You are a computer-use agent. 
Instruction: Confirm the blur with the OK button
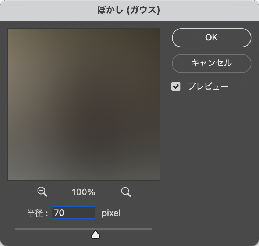(211, 37)
